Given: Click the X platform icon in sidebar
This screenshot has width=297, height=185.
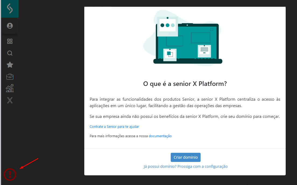Looking at the screenshot, I should 10,100.
